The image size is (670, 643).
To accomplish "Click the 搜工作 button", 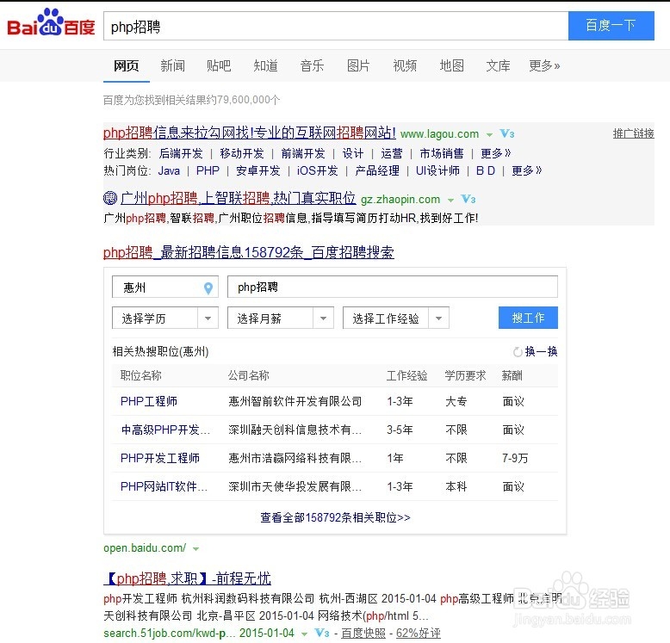I will tap(528, 318).
